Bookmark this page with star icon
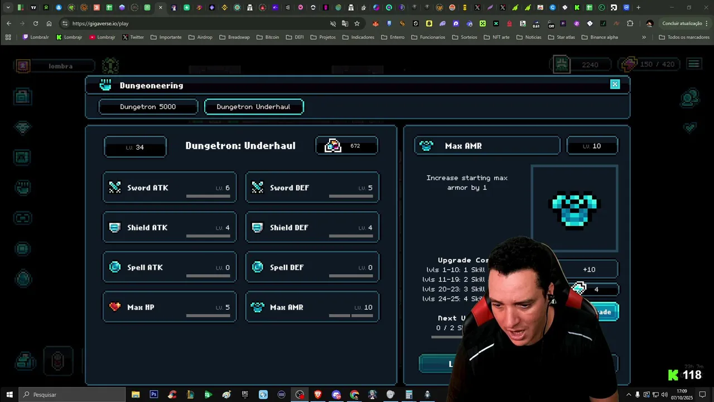Screen dimensions: 714x402 (357, 23)
